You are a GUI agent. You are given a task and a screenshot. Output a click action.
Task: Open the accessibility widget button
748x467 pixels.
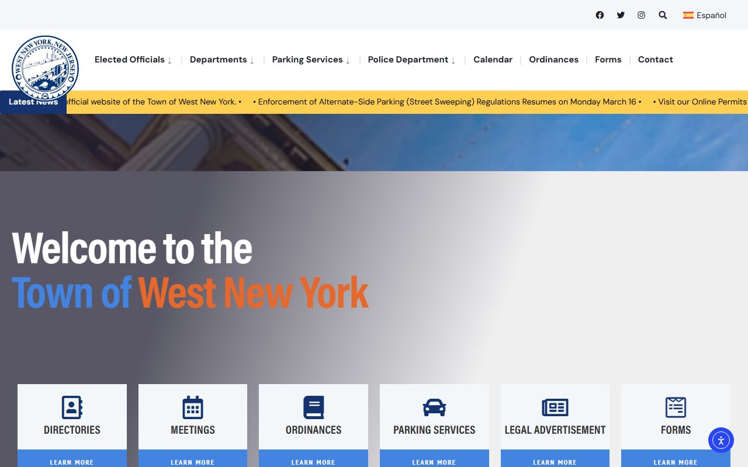pos(721,440)
